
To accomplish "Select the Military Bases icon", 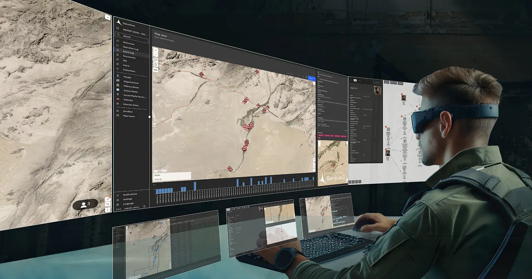I will (x=117, y=85).
